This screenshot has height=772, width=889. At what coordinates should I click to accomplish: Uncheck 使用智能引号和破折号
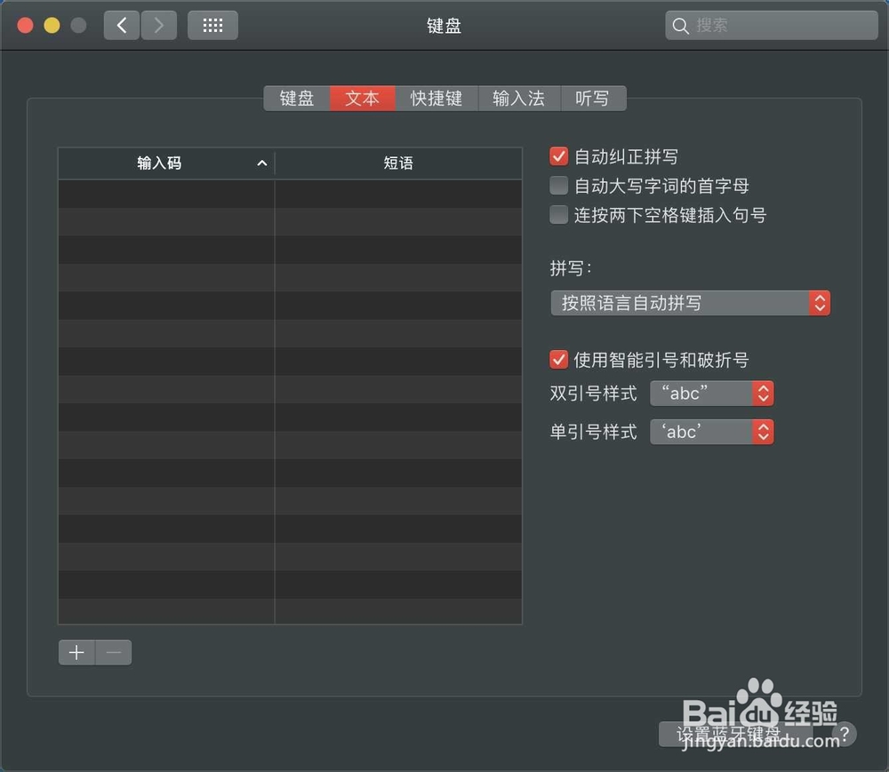point(558,359)
